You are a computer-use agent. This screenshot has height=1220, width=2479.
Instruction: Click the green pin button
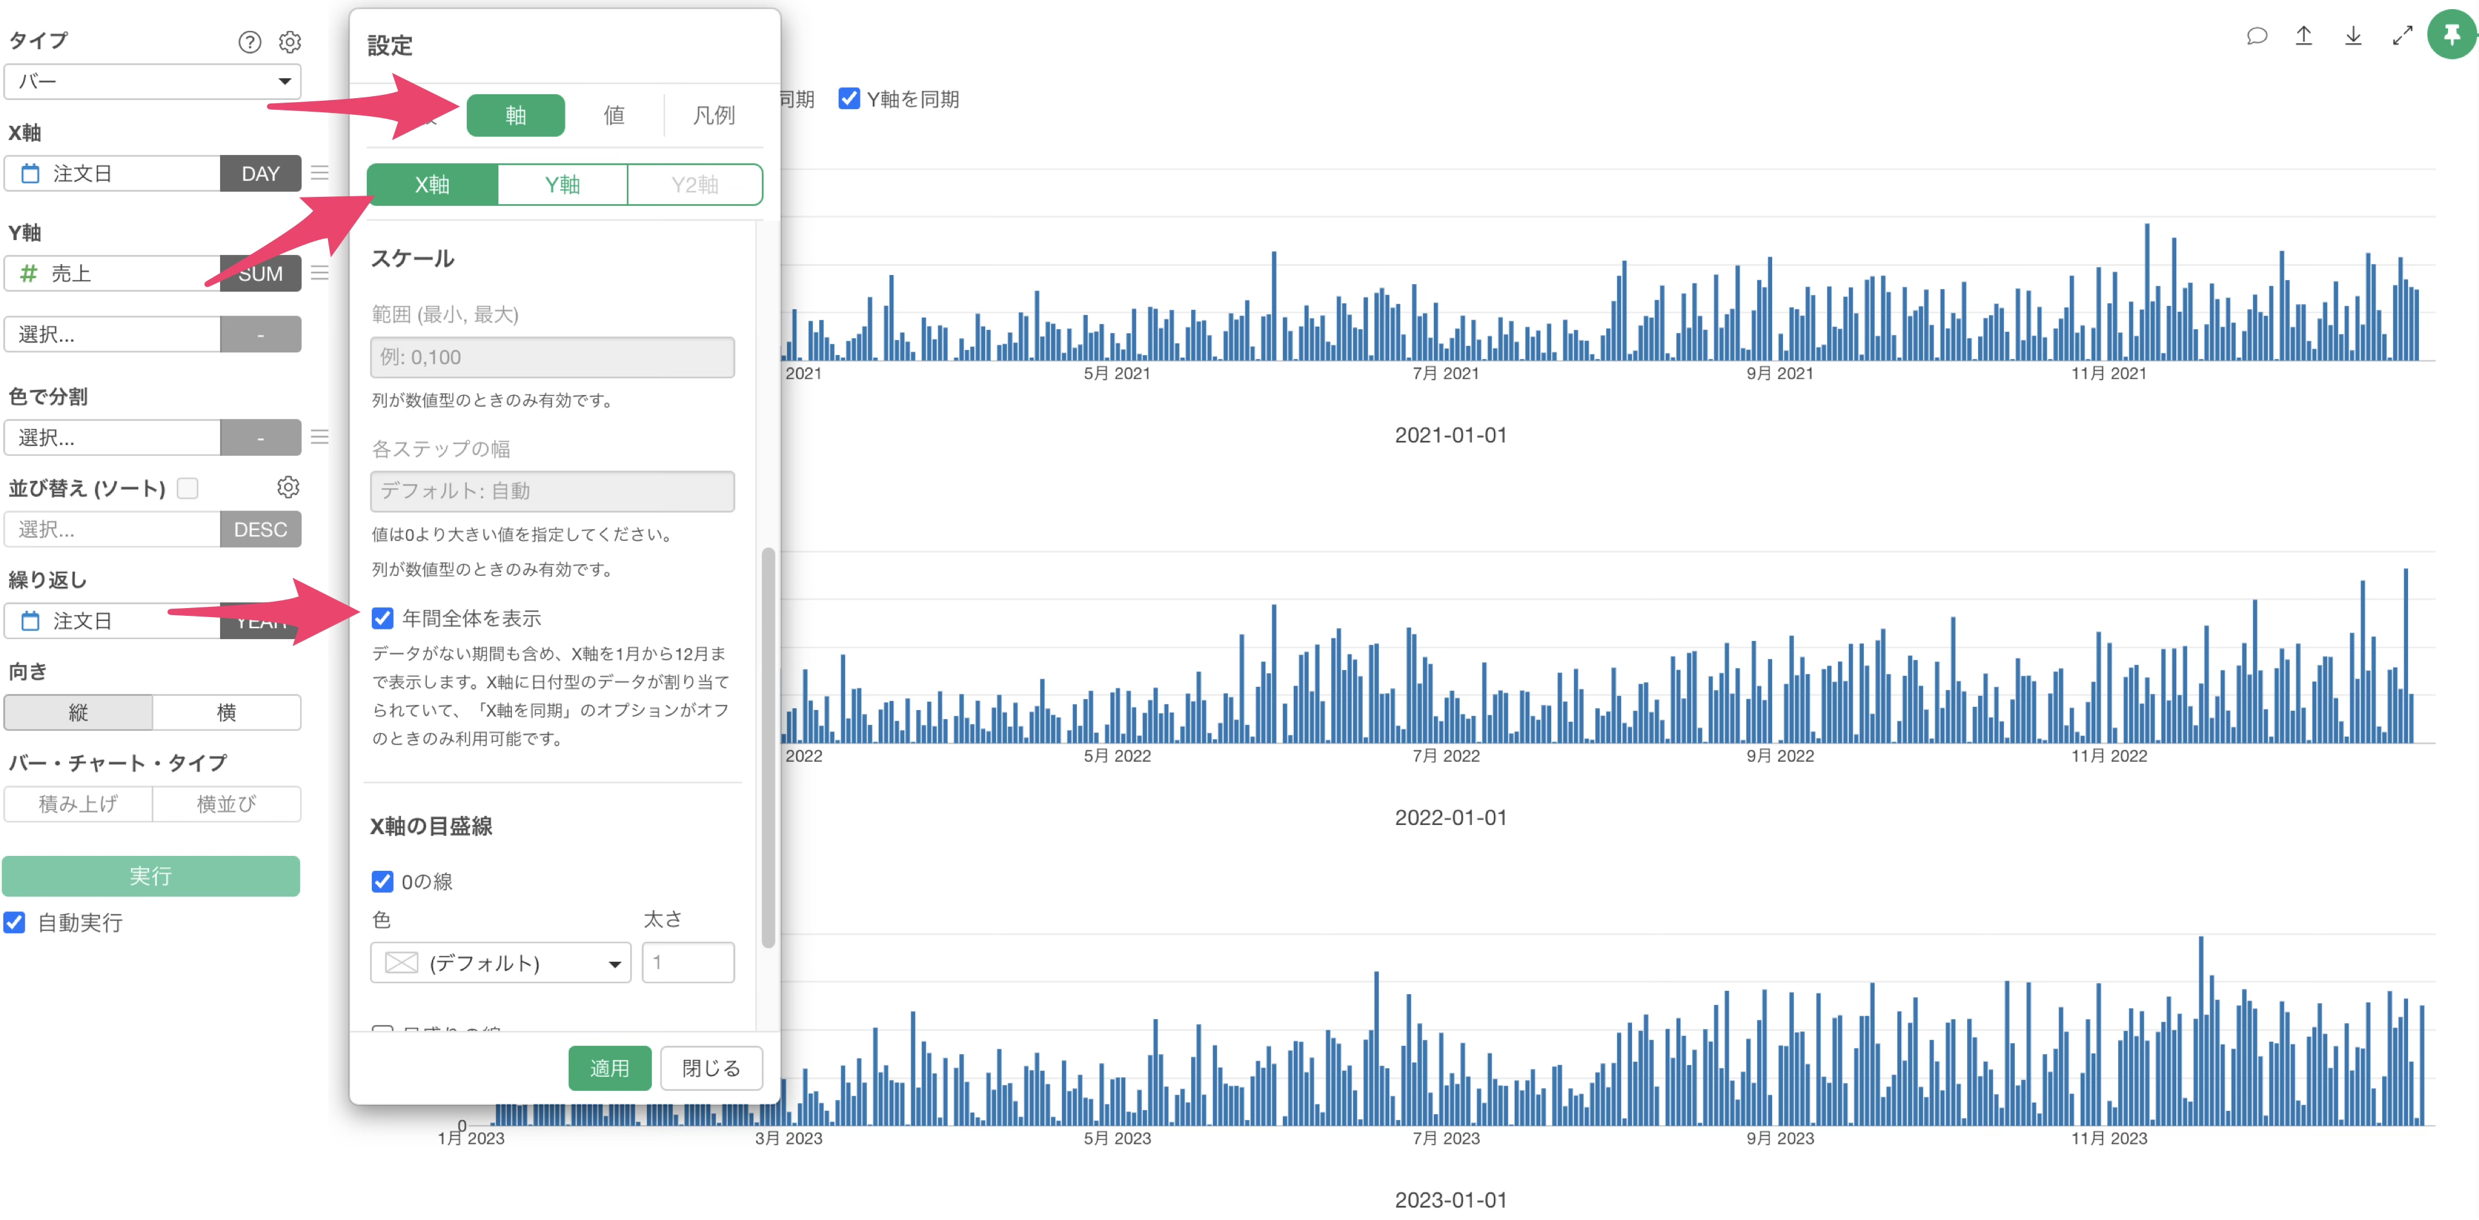[2451, 36]
